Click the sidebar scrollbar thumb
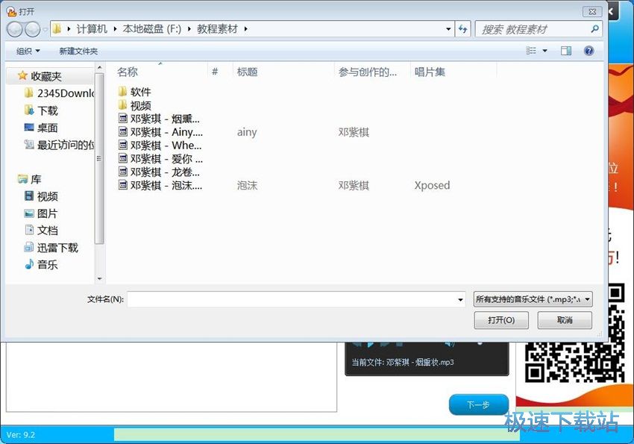The image size is (634, 444). point(99,158)
